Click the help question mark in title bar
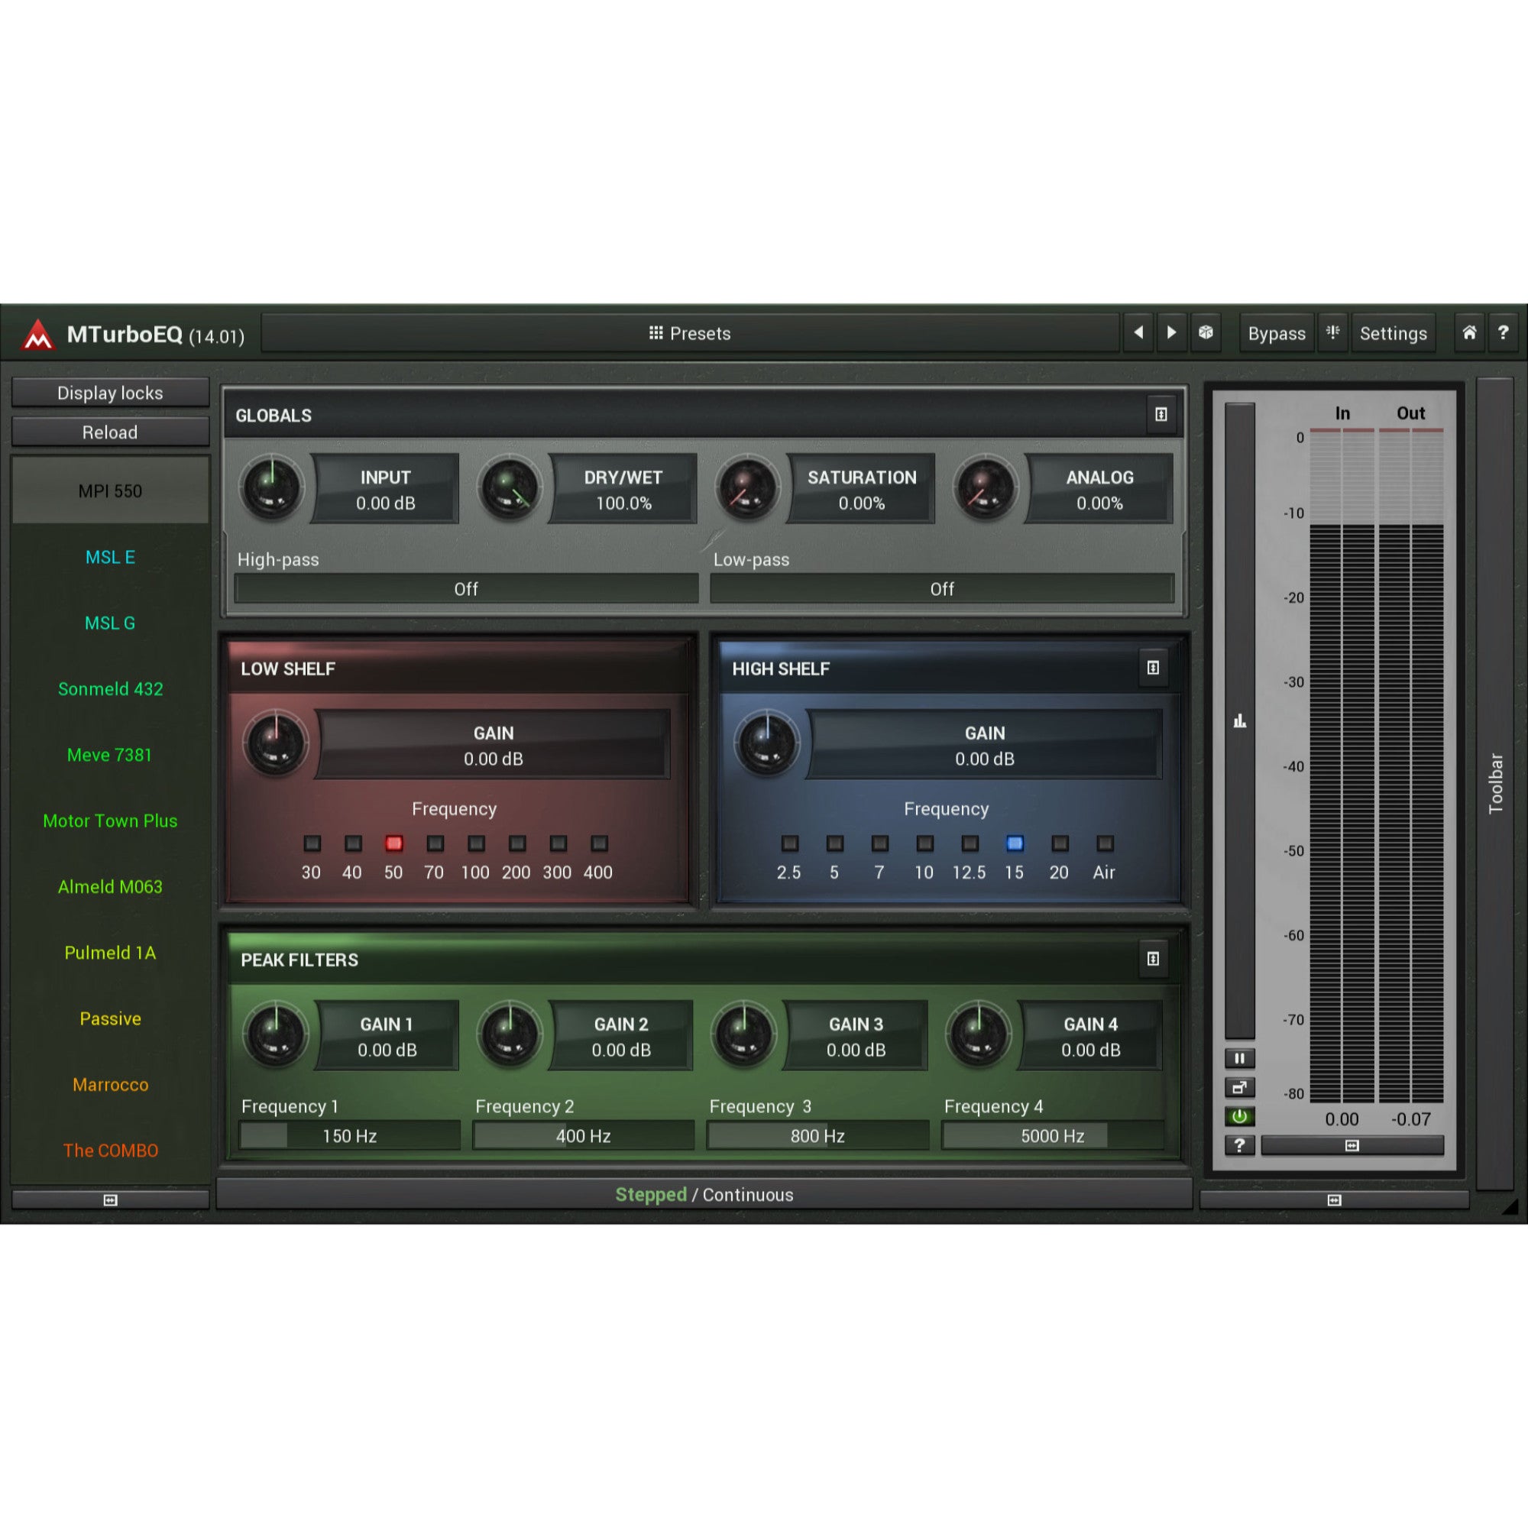Image resolution: width=1528 pixels, height=1528 pixels. (x=1503, y=333)
